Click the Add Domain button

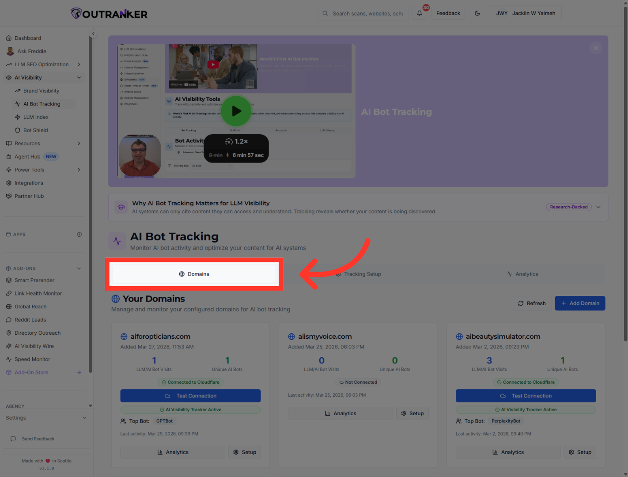coord(580,303)
